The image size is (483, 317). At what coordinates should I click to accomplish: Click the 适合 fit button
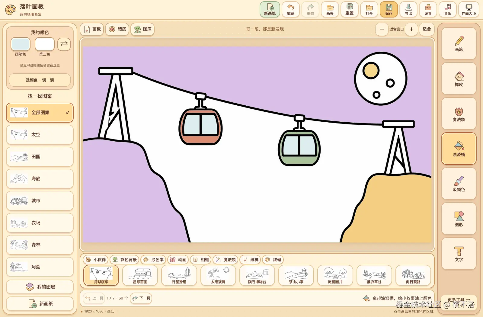(x=427, y=29)
